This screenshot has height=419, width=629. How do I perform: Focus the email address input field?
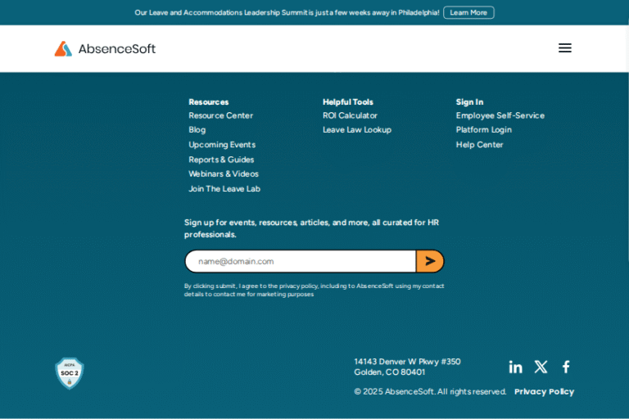coord(301,261)
